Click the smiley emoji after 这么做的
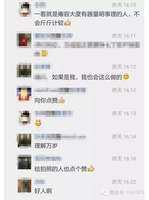The height and width of the screenshot is (200, 149). click(126, 77)
